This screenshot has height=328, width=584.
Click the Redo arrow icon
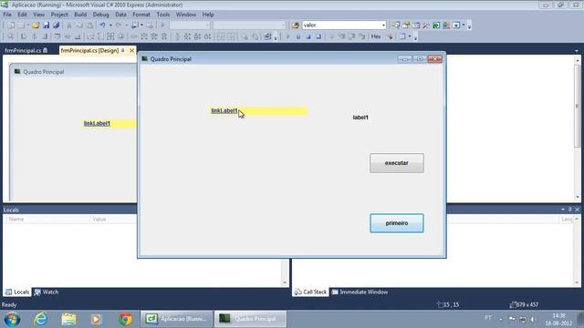pyautogui.click(x=119, y=26)
